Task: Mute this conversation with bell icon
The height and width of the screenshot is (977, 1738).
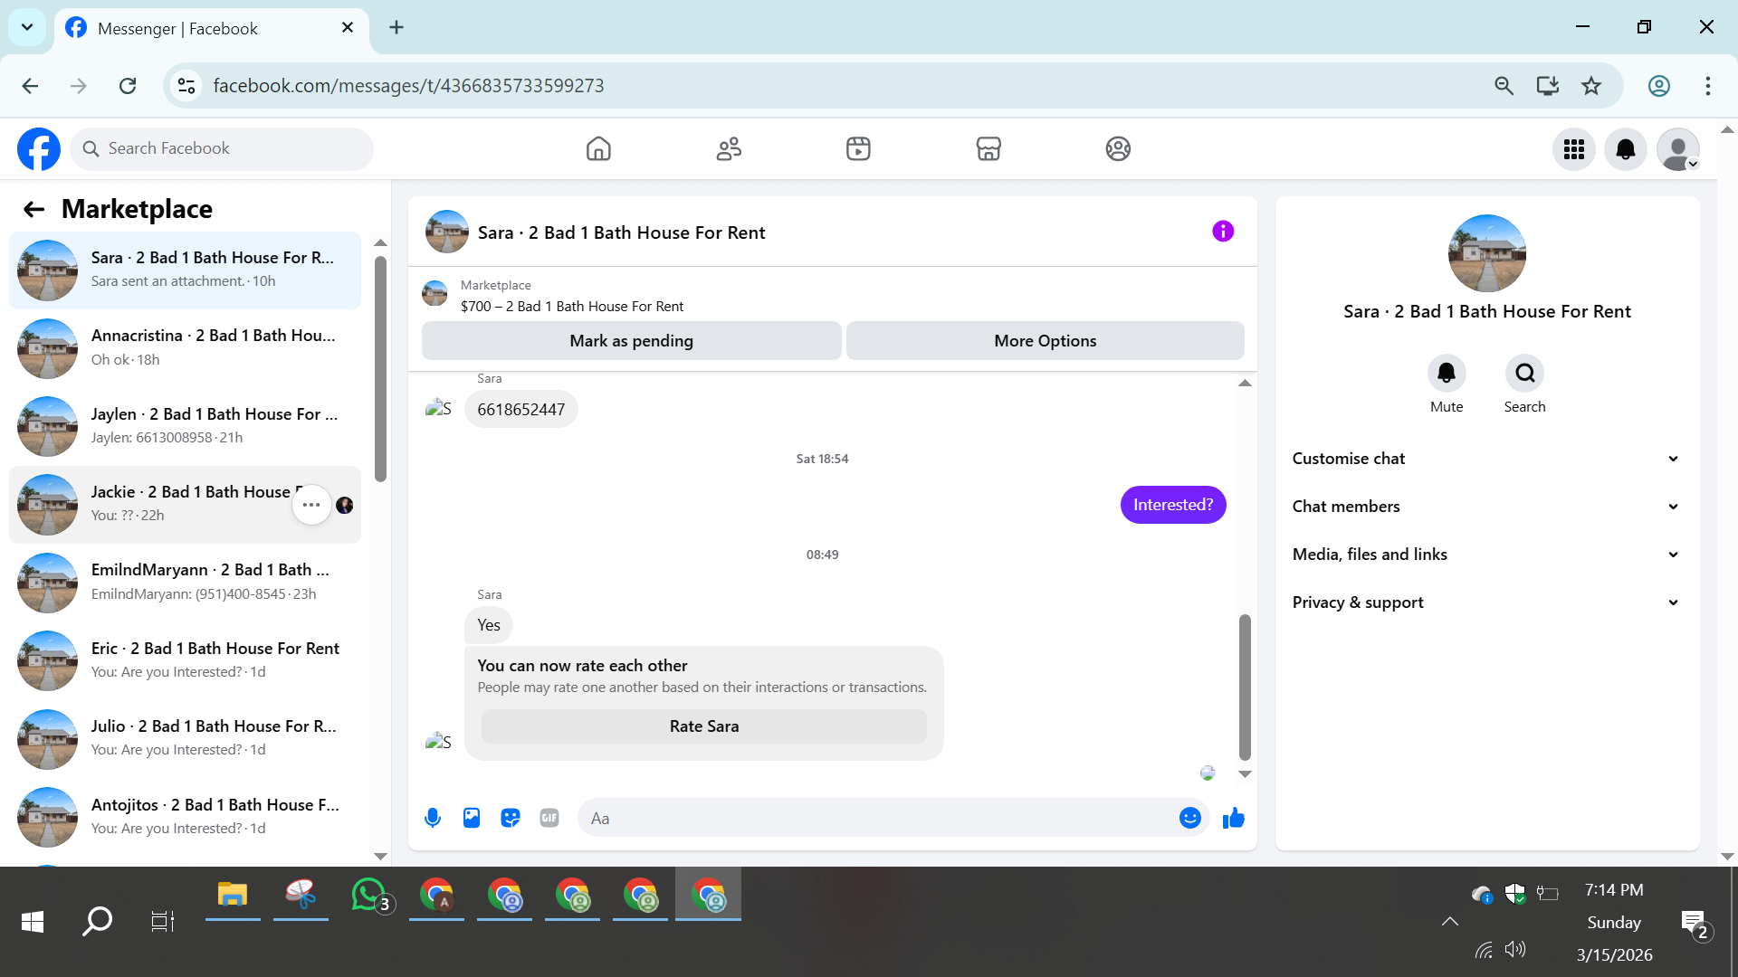Action: coord(1447,373)
